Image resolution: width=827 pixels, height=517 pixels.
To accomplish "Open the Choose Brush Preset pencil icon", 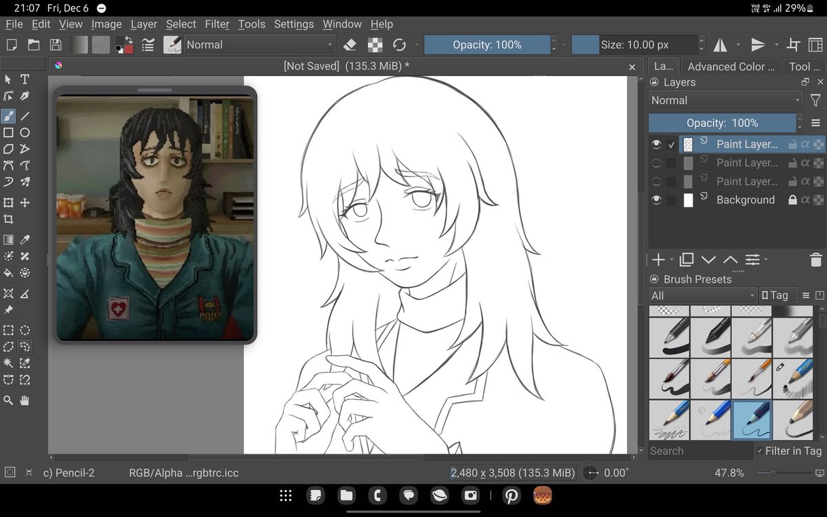I will point(172,45).
